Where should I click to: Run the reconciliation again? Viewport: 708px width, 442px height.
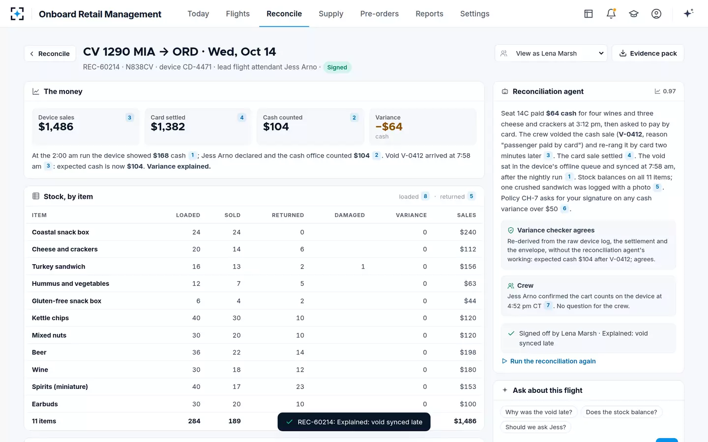[549, 361]
